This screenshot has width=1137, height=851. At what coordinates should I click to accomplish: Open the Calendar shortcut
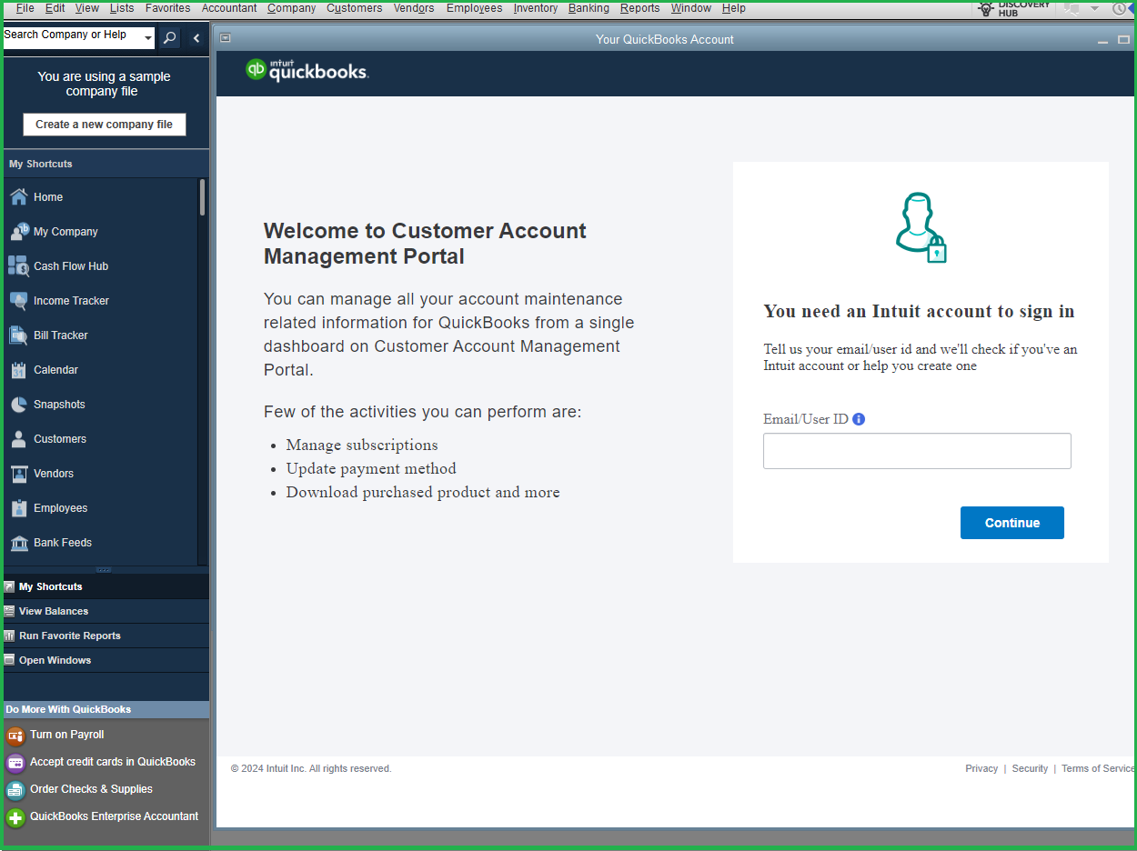[x=56, y=369]
